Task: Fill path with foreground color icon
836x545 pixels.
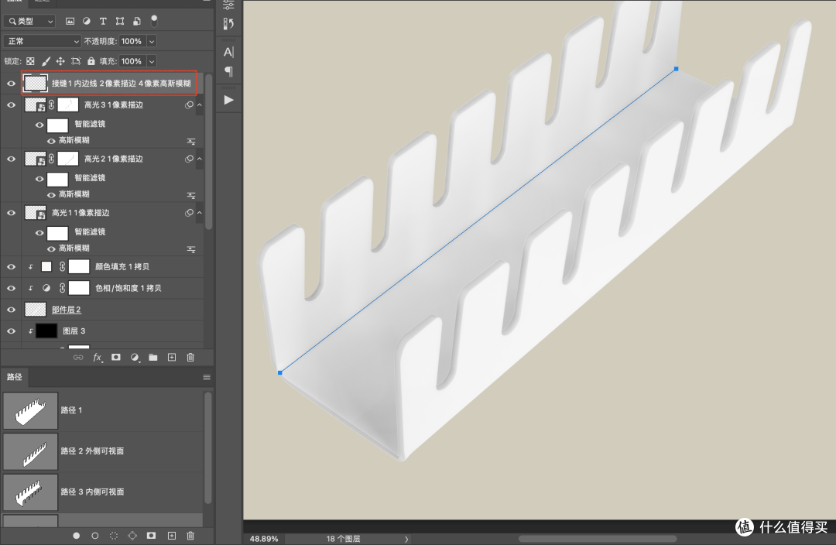Action: pyautogui.click(x=76, y=536)
